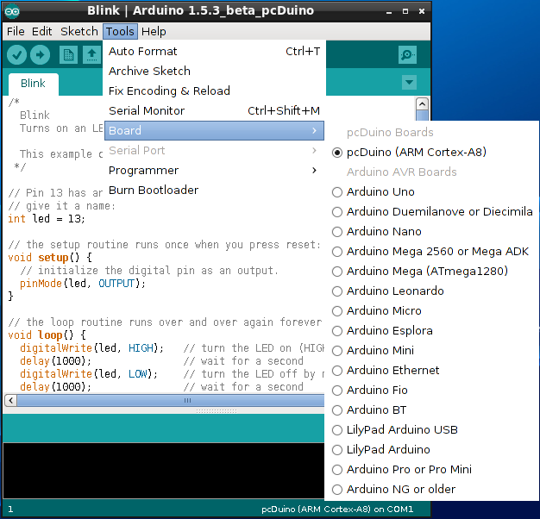This screenshot has height=519, width=540.
Task: Choose Arduino Duemilanove or Diecimila board
Action: (432, 212)
